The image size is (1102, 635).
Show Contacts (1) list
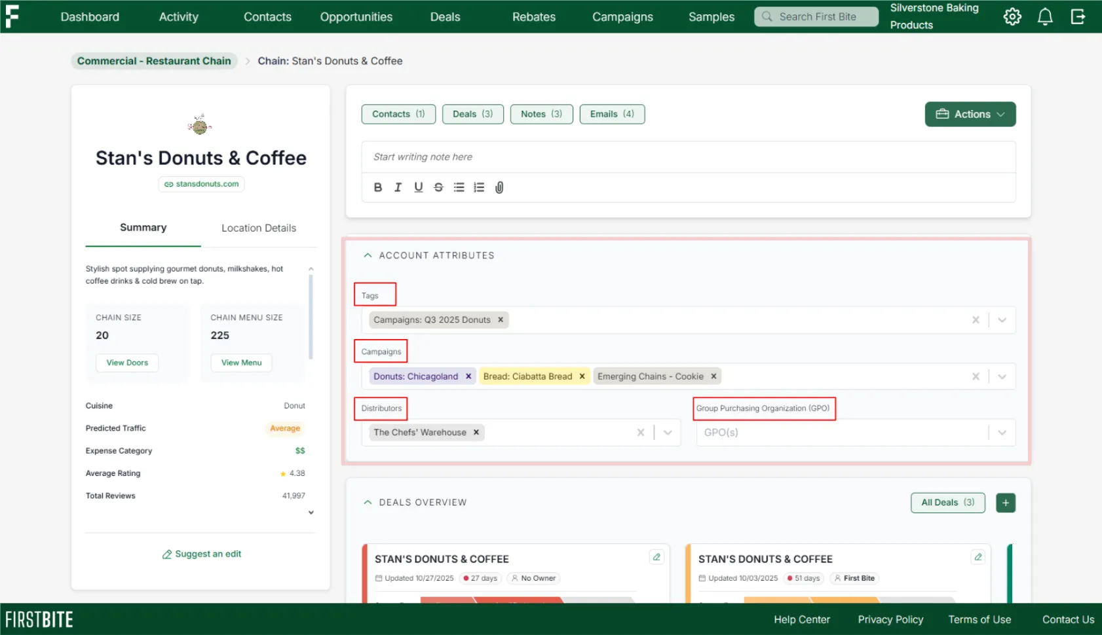click(x=398, y=114)
